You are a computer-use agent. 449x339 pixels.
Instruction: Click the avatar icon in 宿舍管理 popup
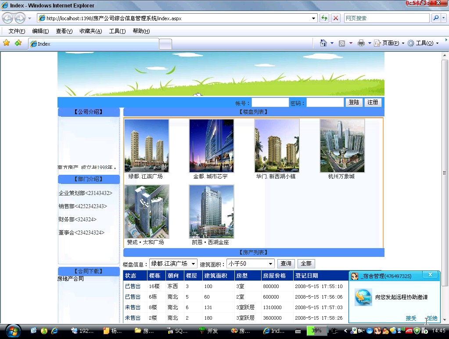pyautogui.click(x=355, y=276)
